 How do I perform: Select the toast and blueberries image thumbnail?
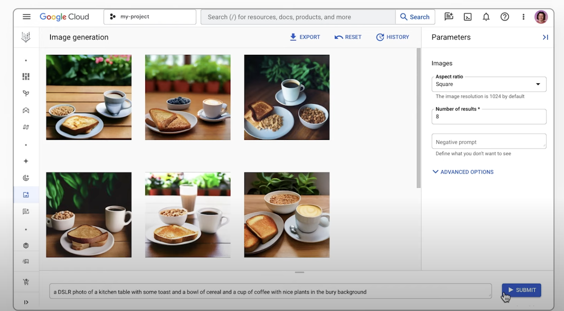[x=188, y=97]
